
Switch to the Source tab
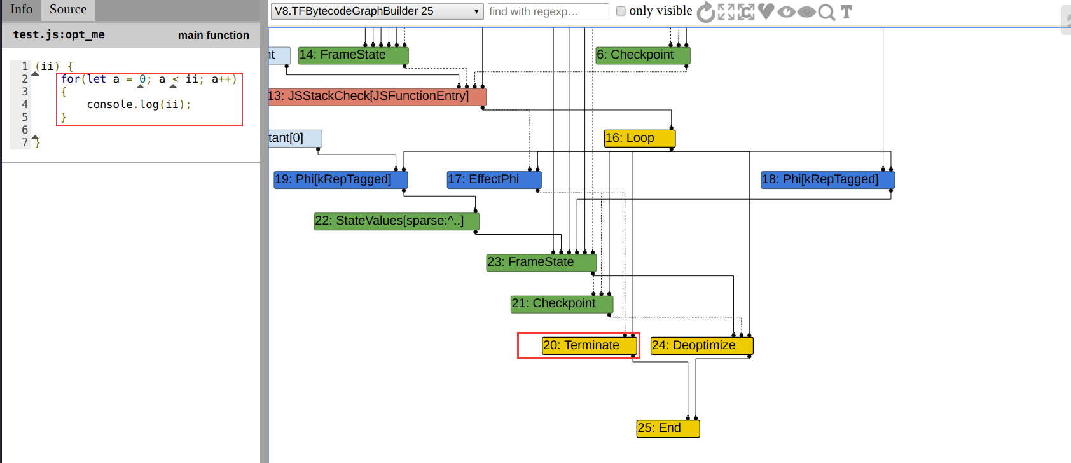pos(68,10)
